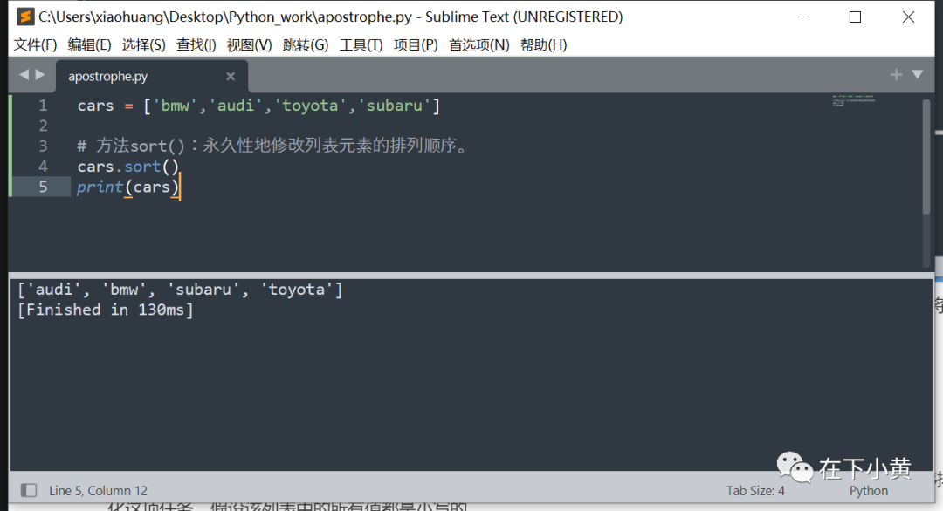Click the 'bmw' string on line 1
Viewport: 943px width, 511px height.
pyautogui.click(x=175, y=106)
